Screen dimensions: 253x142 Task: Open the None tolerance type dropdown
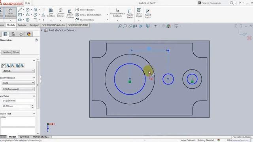click(18, 83)
